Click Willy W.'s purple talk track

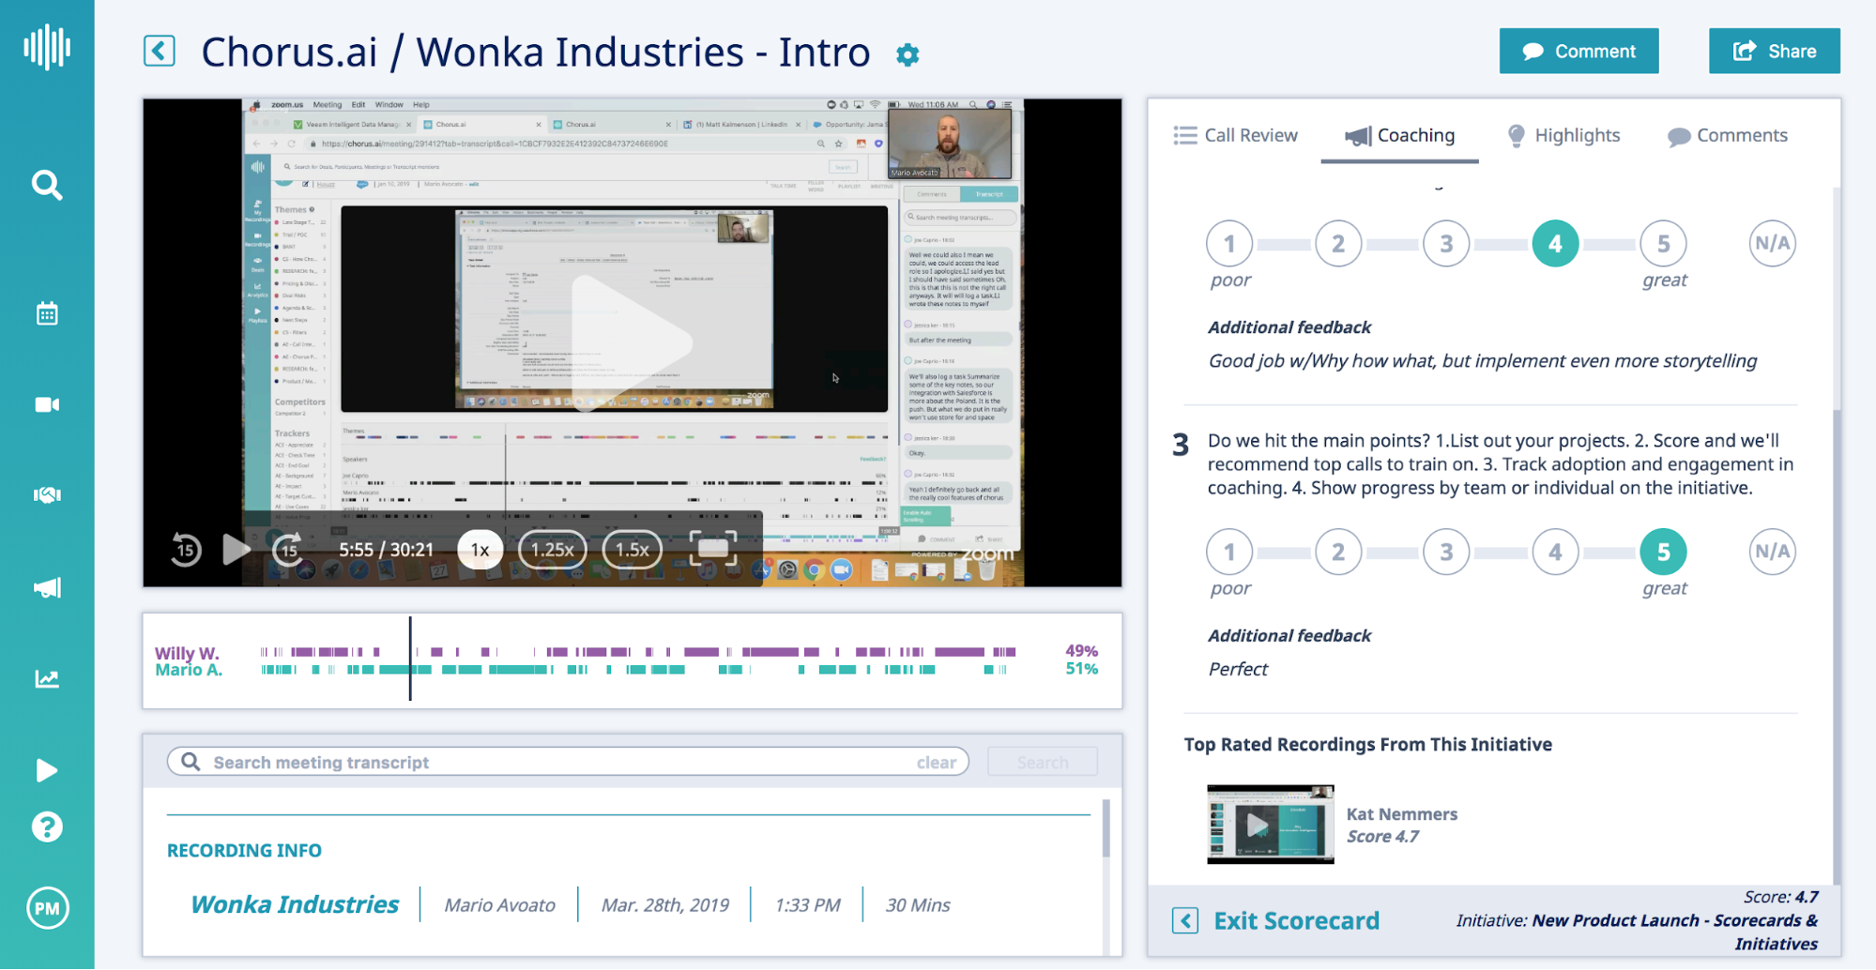638,651
